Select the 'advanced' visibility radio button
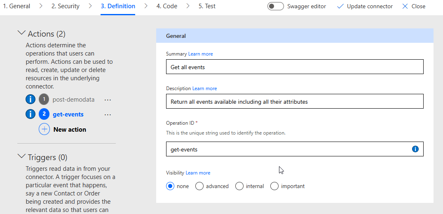 [x=199, y=186]
